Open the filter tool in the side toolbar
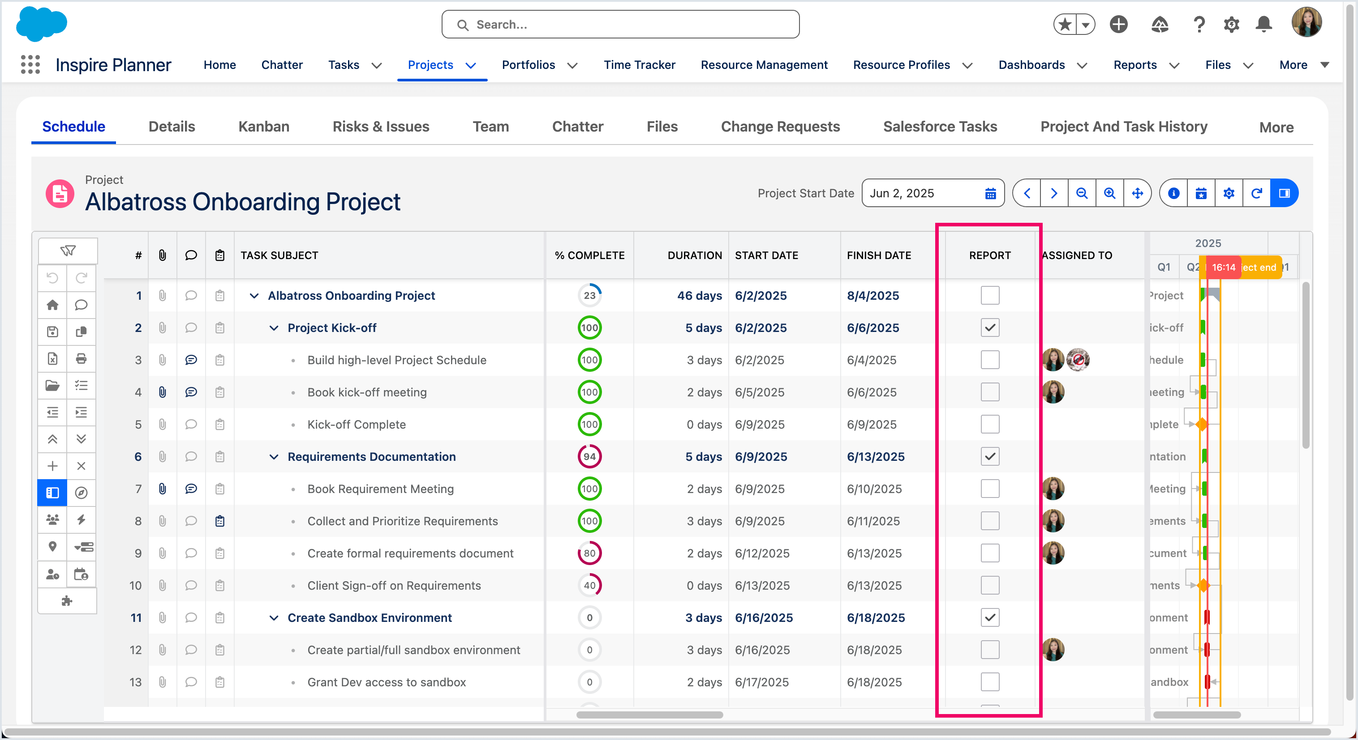Image resolution: width=1358 pixels, height=740 pixels. pos(68,251)
